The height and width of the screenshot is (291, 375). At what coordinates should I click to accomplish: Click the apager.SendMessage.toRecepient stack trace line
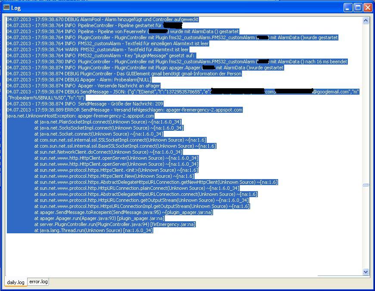click(x=123, y=212)
